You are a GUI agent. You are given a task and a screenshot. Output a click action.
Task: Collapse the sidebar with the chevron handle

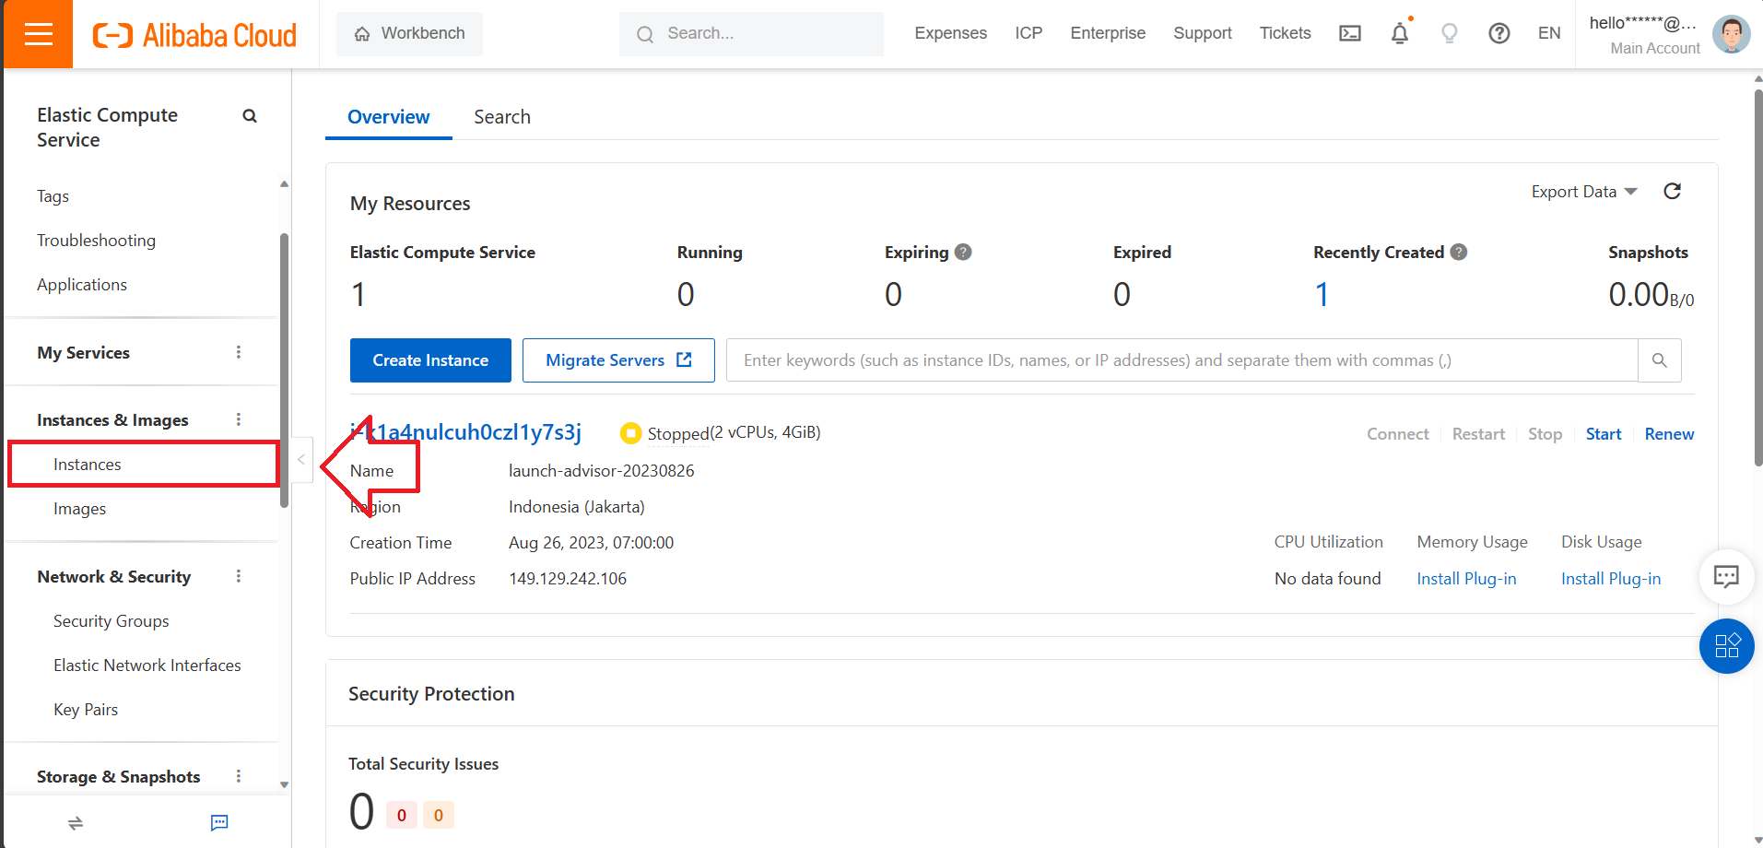coord(301,459)
